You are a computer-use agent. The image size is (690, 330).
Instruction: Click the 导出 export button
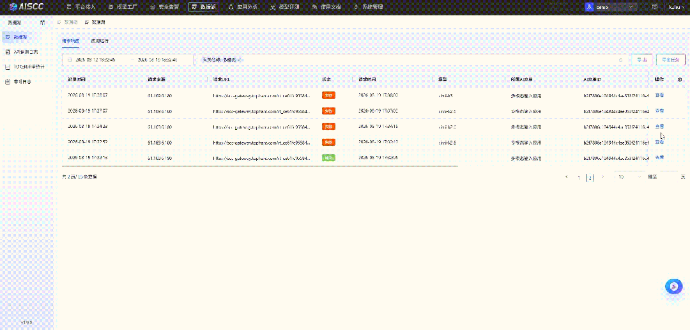[641, 60]
